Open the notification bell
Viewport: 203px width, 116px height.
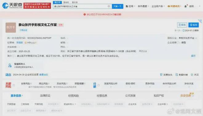tap(185, 6)
